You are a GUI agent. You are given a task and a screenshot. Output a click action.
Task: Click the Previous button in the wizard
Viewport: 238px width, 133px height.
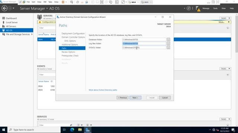(x=122, y=98)
